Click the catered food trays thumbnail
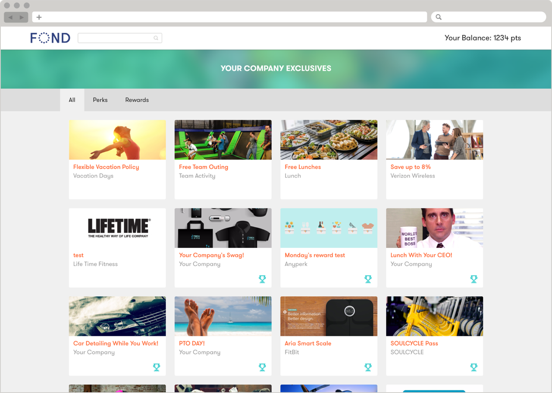 click(329, 140)
